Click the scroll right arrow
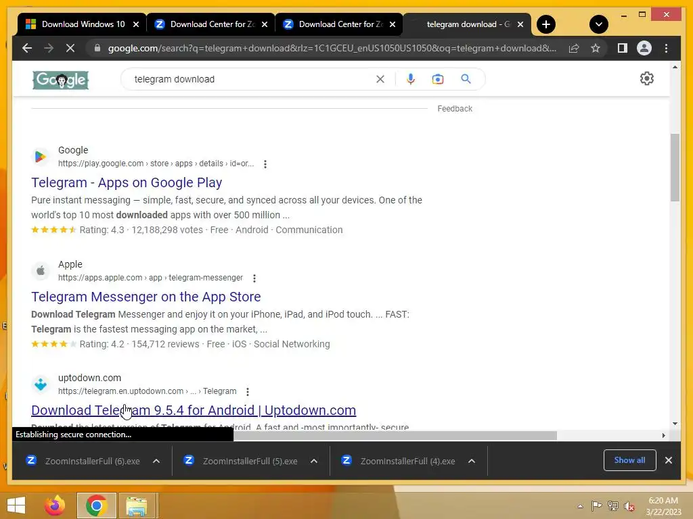The height and width of the screenshot is (519, 693). 663,436
